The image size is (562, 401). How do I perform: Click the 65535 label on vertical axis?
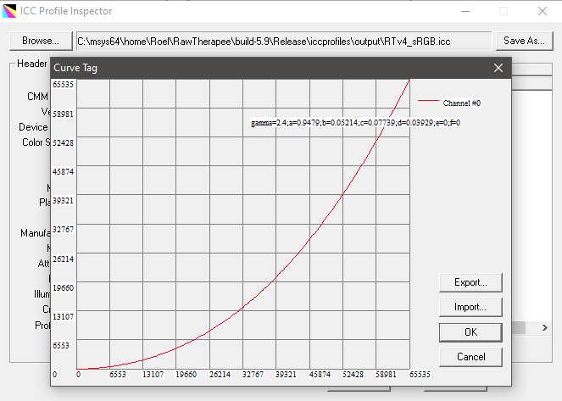pyautogui.click(x=63, y=84)
